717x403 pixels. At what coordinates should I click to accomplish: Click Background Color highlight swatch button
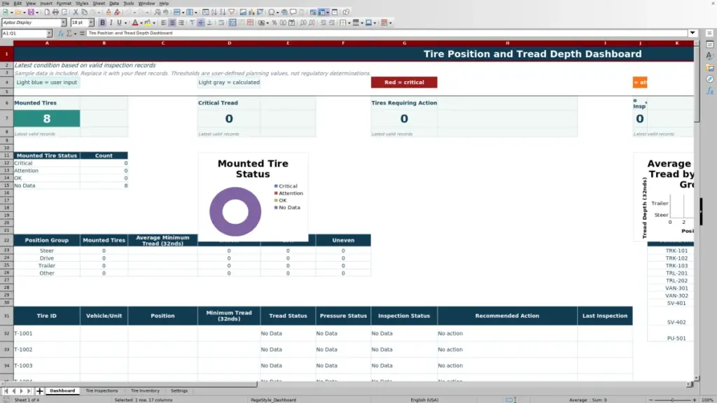click(x=147, y=22)
